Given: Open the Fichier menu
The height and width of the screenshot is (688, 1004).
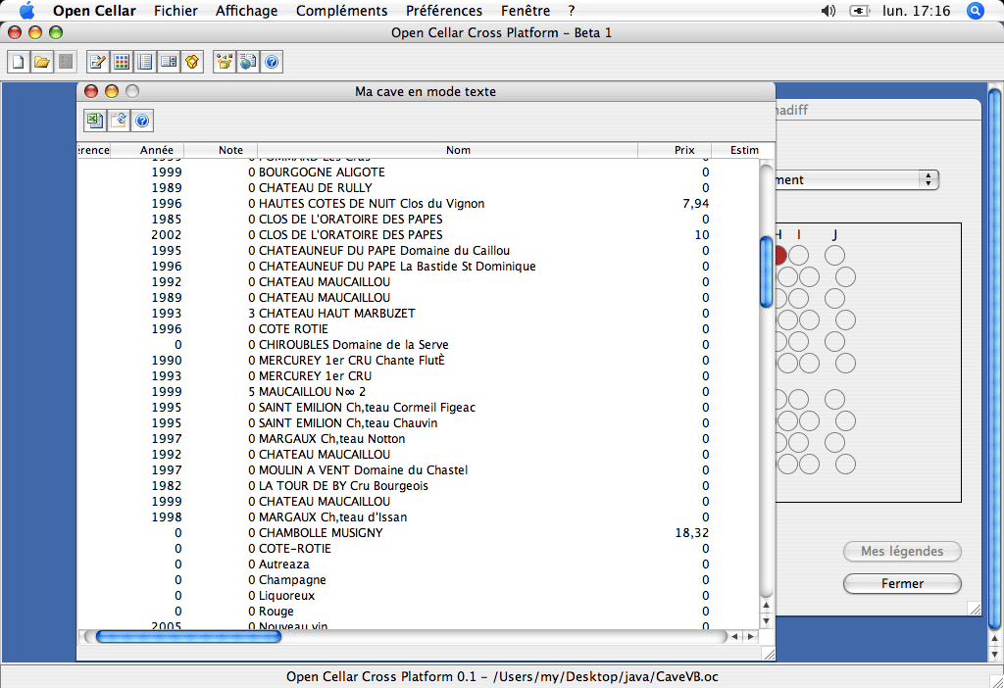Looking at the screenshot, I should pos(176,11).
